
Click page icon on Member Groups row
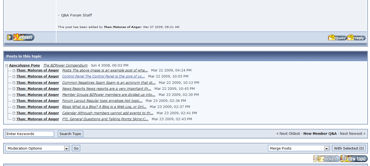(x=14, y=95)
